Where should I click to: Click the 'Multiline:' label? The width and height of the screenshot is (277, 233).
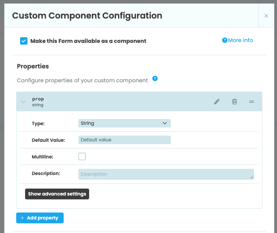(42, 157)
